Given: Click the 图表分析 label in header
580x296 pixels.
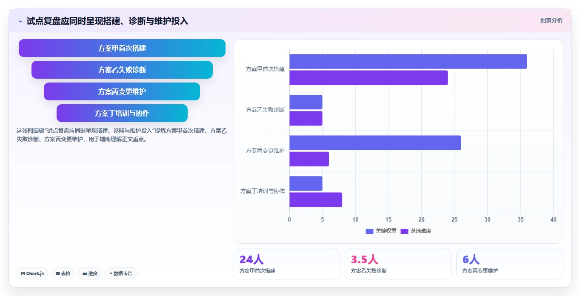Looking at the screenshot, I should coord(551,20).
